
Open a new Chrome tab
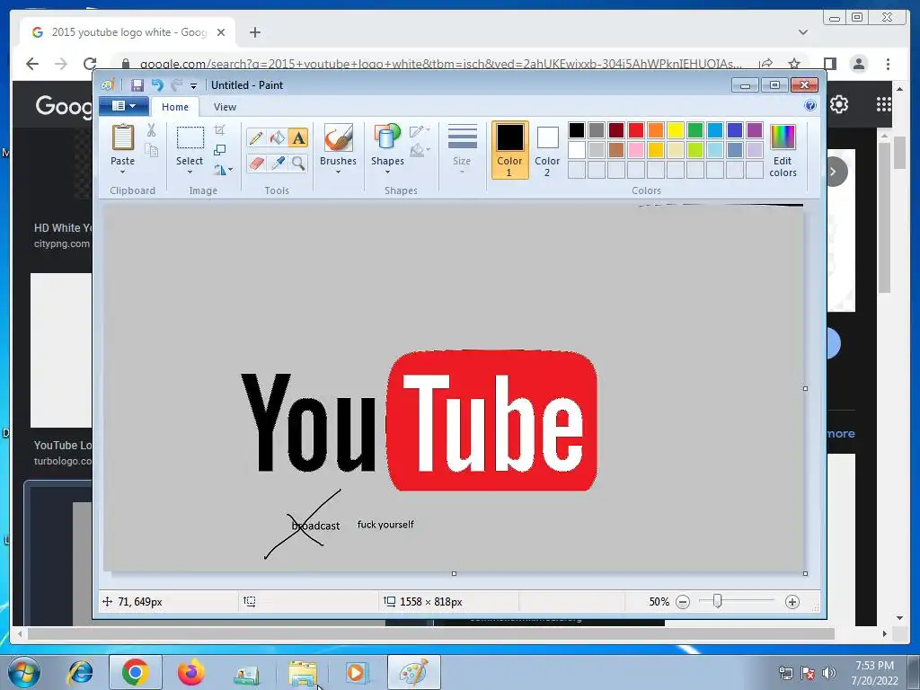pyautogui.click(x=254, y=32)
